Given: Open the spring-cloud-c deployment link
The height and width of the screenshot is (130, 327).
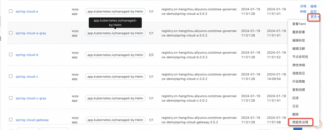Looking at the screenshot, I should 27,77.
